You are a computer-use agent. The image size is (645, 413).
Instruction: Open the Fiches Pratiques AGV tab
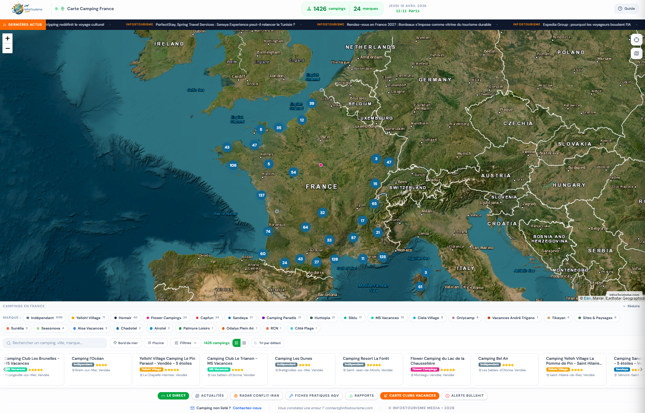(x=314, y=396)
